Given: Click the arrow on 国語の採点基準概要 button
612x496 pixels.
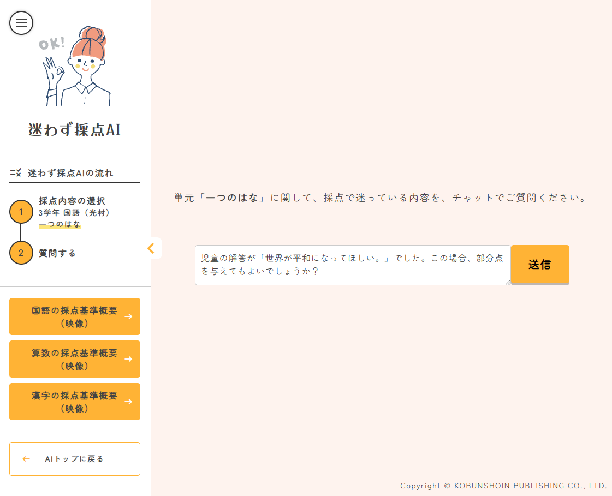Looking at the screenshot, I should click(128, 316).
